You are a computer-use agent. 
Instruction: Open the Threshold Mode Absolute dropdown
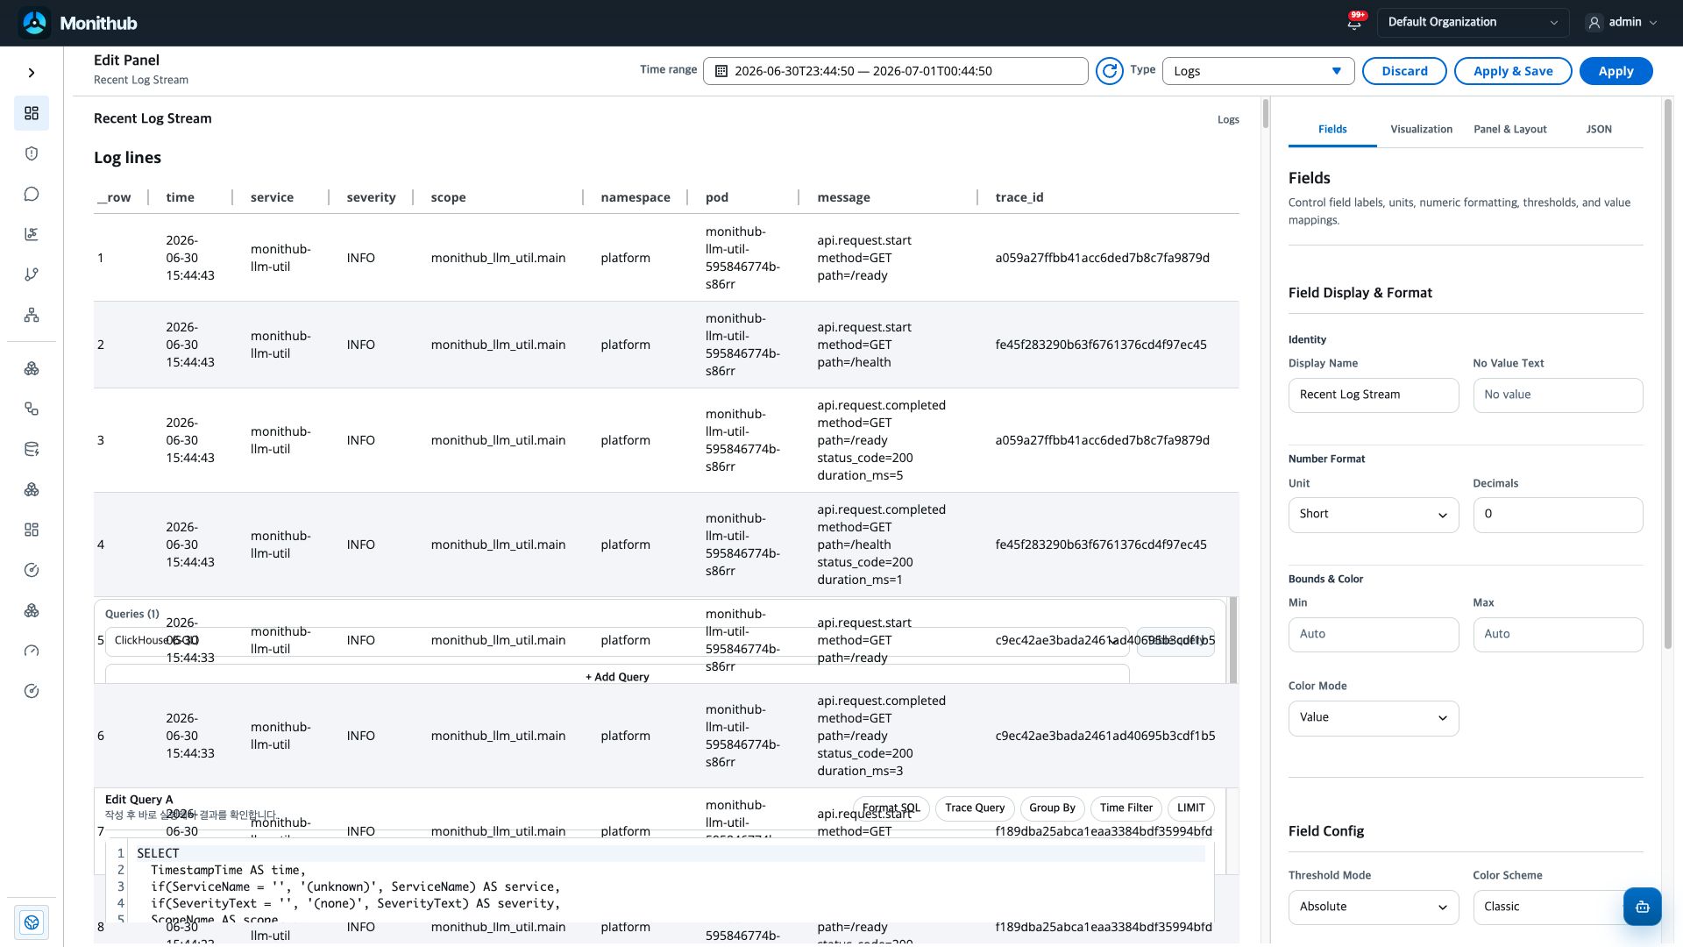(x=1373, y=908)
